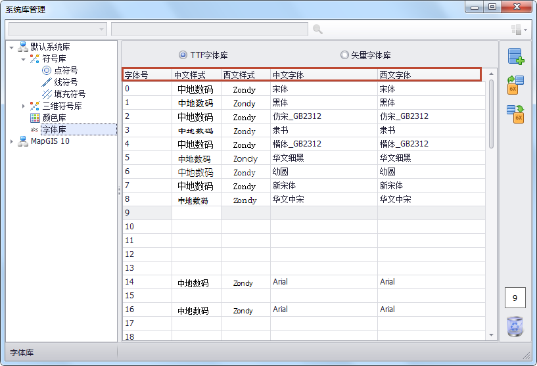Open the empty dropdown left of the search box

pos(57,30)
